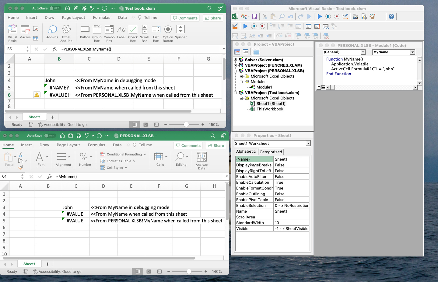Viewport: 438px width, 282px height.
Task: Click the Excel Add-ins ribbon icon
Action: click(66, 33)
